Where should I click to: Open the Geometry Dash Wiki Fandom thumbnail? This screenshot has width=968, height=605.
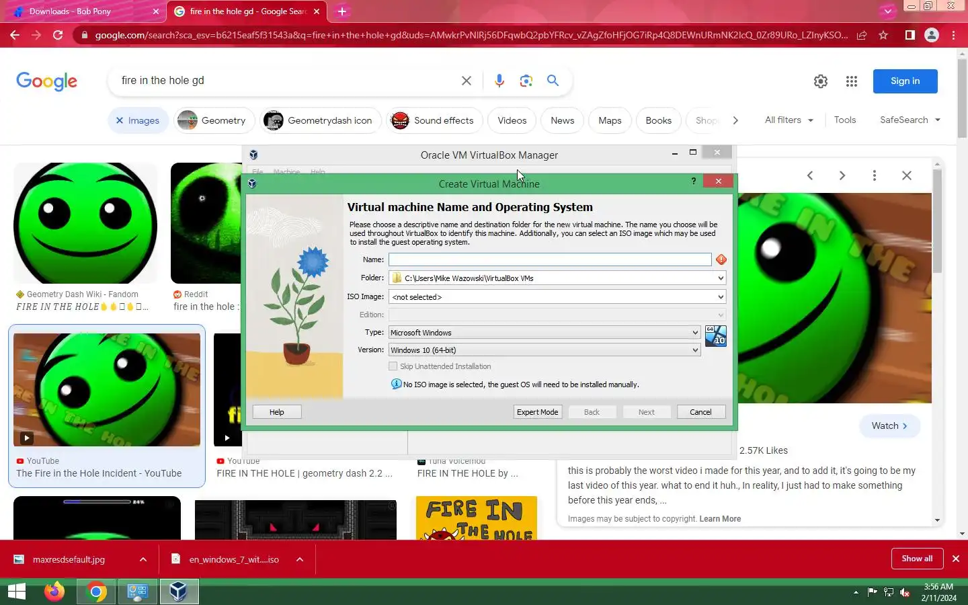(x=85, y=223)
